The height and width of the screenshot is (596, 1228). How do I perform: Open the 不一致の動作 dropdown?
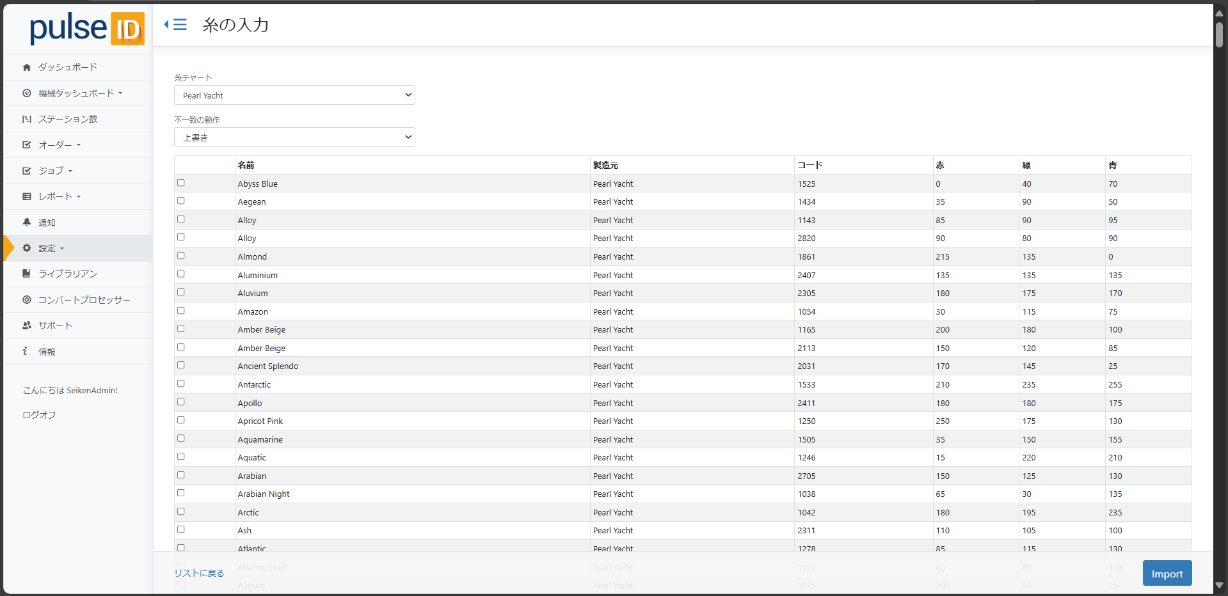pyautogui.click(x=294, y=137)
